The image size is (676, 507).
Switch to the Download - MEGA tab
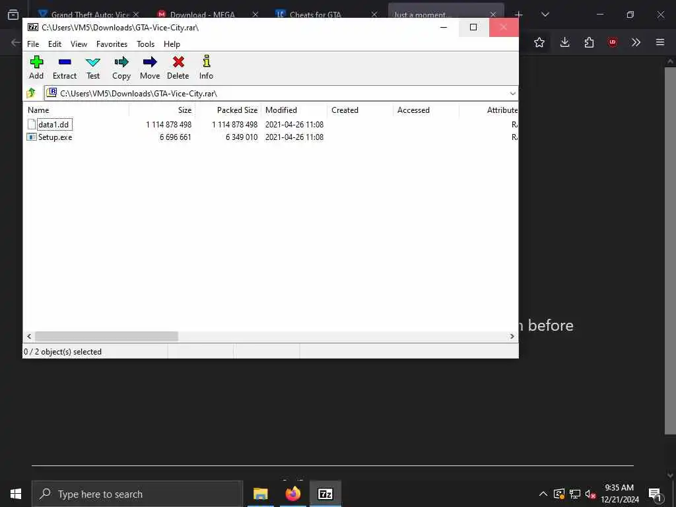(x=203, y=15)
